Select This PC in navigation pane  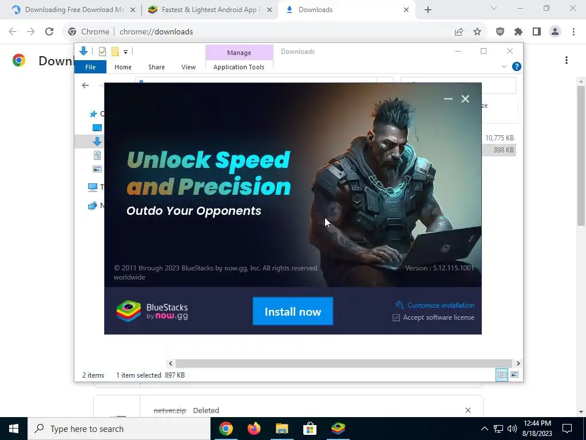pos(93,187)
